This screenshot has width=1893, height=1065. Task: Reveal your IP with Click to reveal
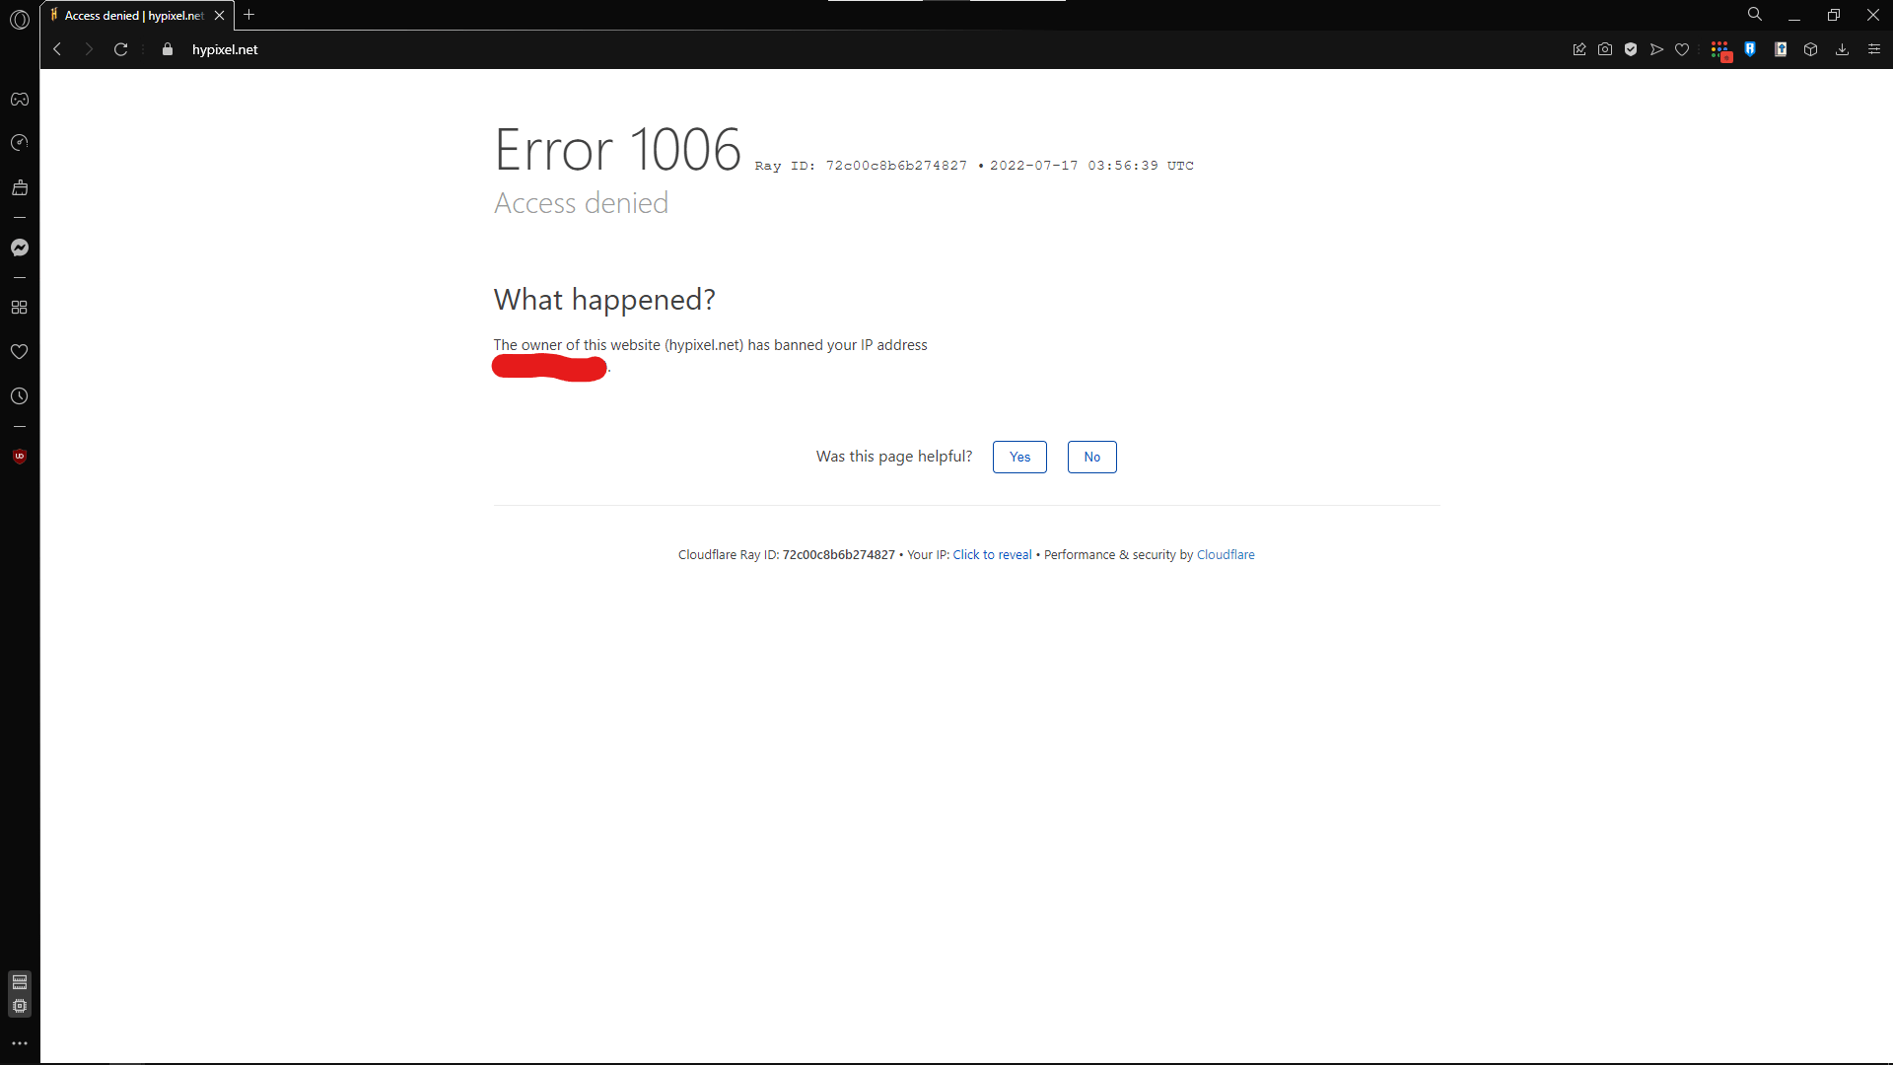(992, 554)
